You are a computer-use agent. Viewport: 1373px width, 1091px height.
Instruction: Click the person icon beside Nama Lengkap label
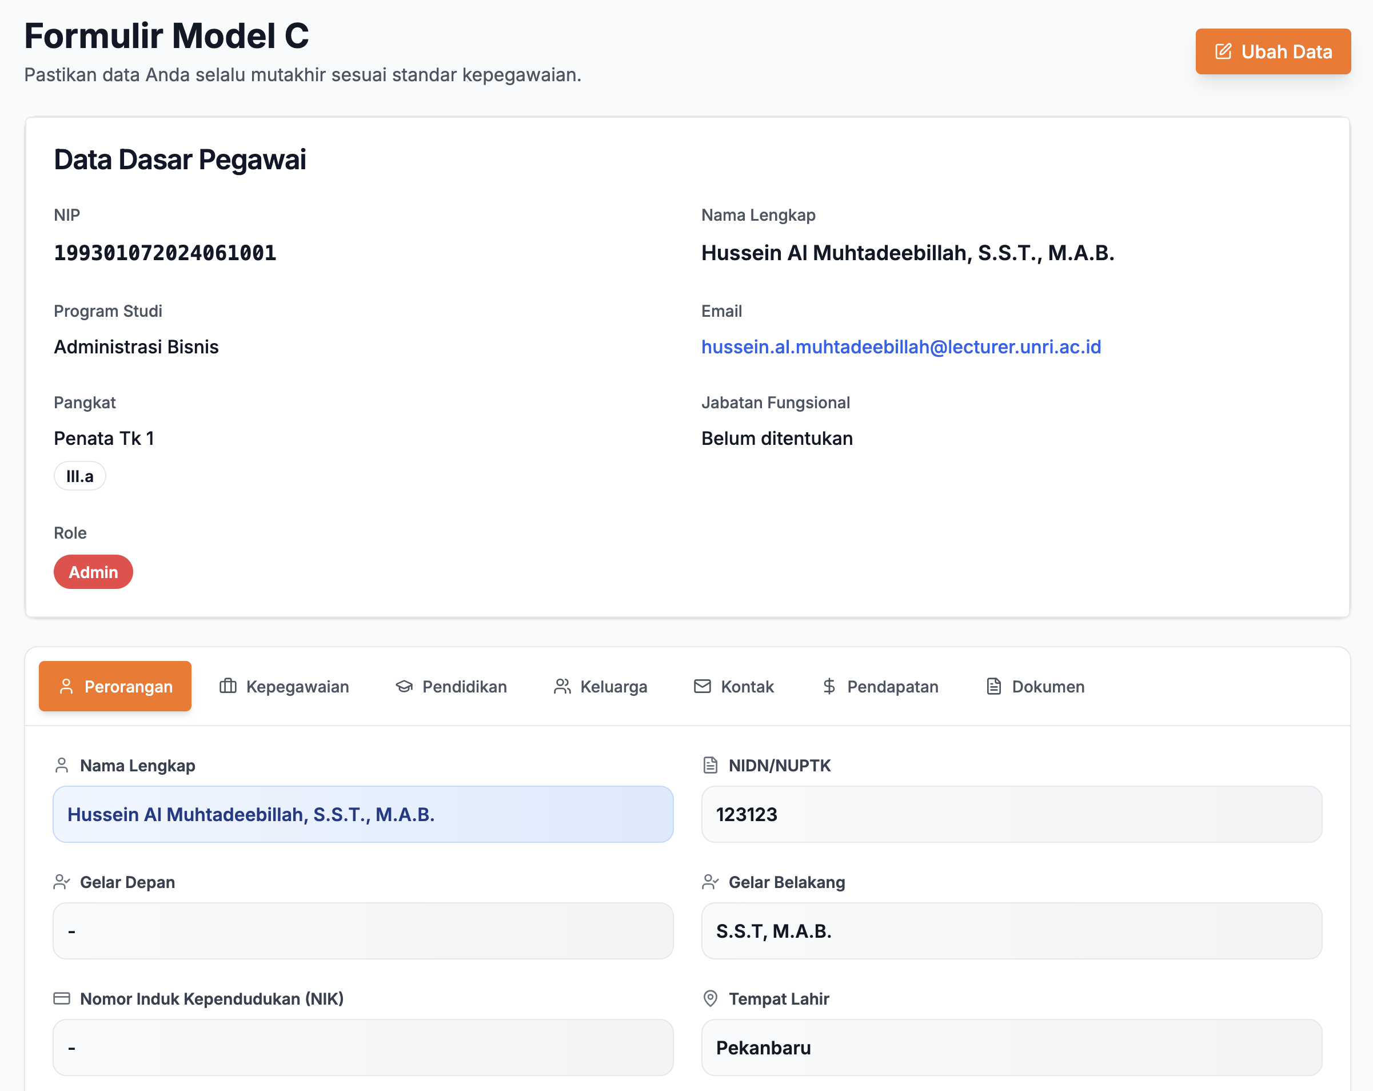click(62, 766)
